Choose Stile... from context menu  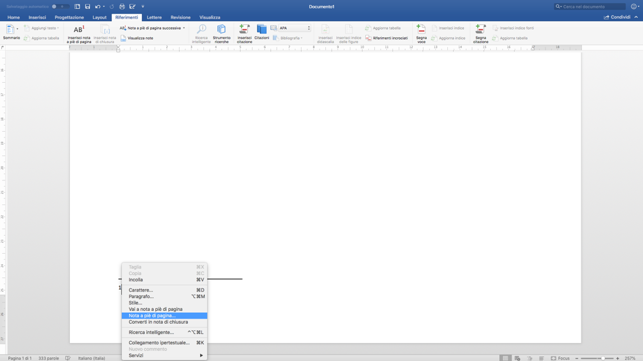pyautogui.click(x=164, y=303)
